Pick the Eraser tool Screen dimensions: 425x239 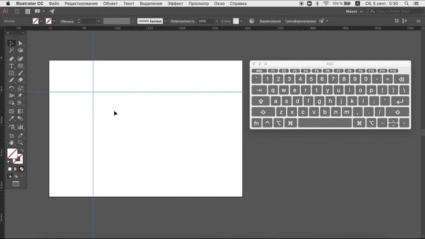point(21,80)
